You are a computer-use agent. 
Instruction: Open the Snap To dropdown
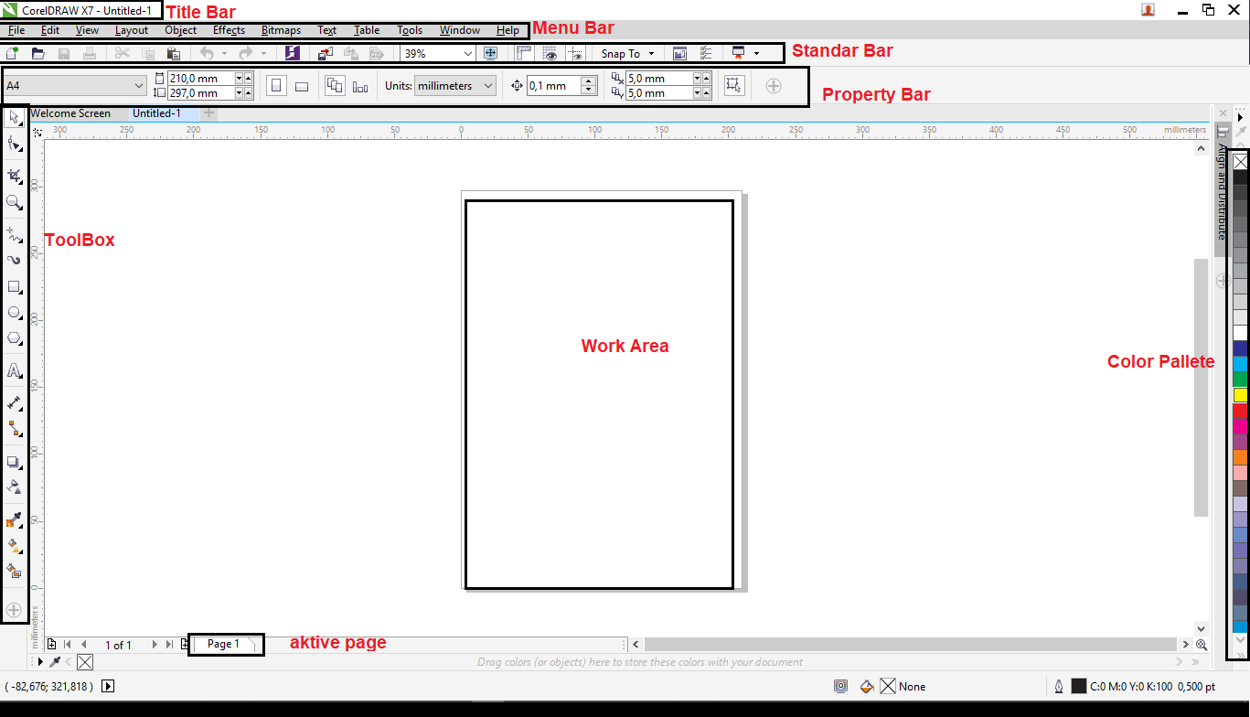coord(627,54)
